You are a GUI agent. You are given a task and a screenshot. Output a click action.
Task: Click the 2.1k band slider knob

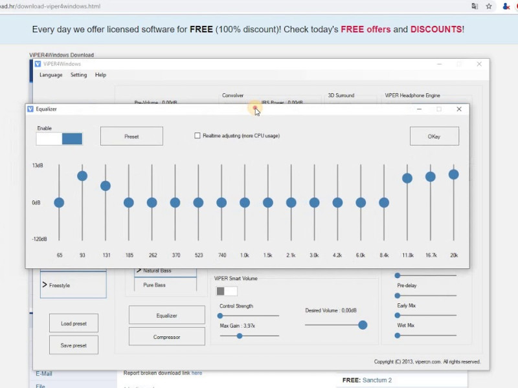coord(291,202)
